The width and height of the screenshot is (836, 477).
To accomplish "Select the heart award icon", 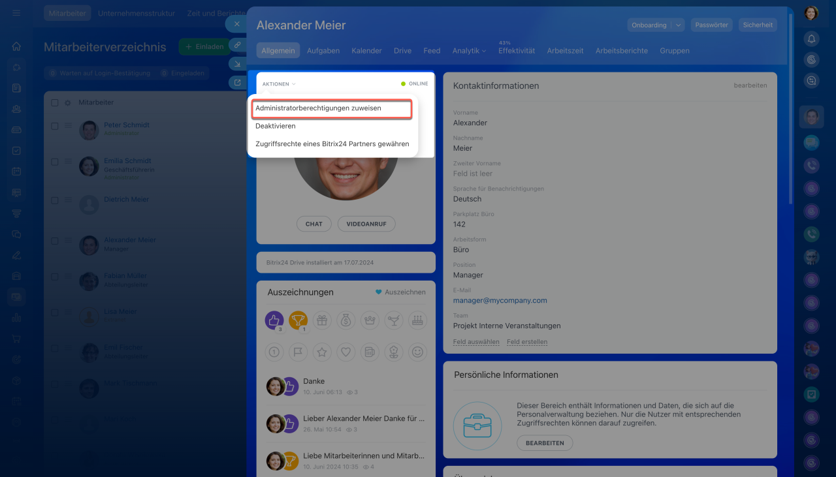I will [346, 352].
